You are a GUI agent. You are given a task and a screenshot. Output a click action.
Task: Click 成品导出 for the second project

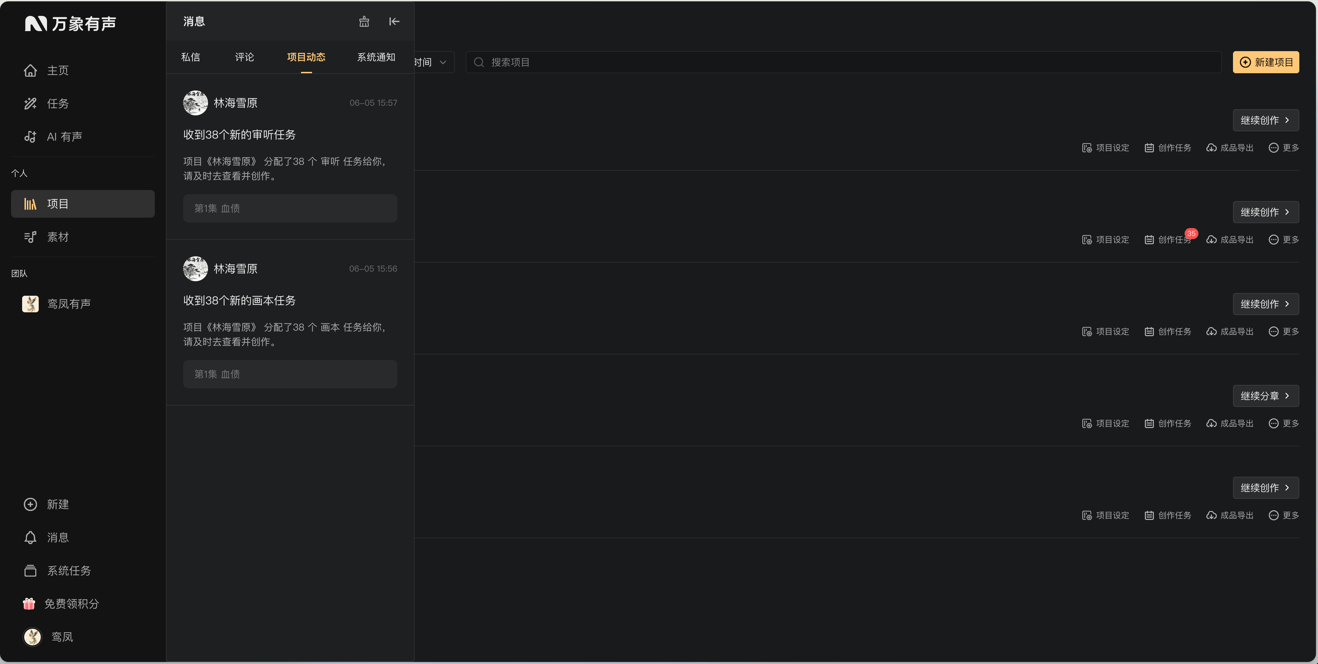[x=1230, y=240]
